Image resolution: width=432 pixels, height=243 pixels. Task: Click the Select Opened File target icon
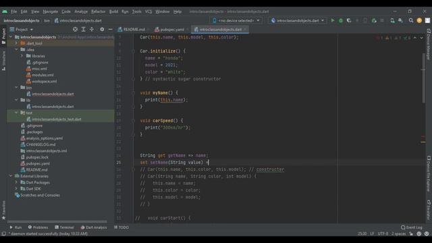[75, 29]
